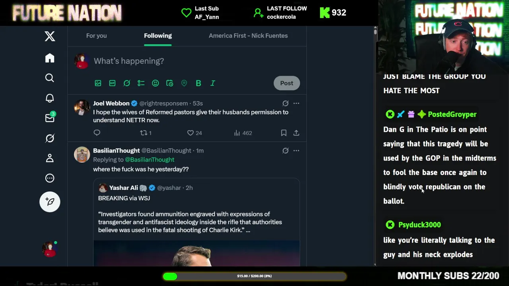Add a GIF in the composer
The height and width of the screenshot is (286, 509).
[x=112, y=83]
